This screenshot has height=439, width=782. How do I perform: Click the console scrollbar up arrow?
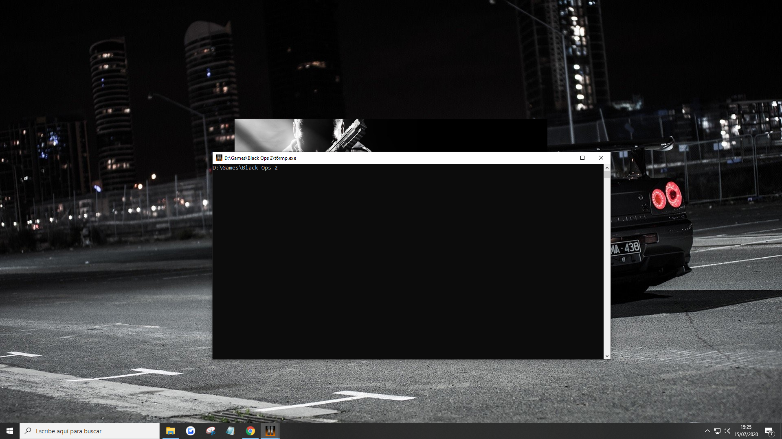(x=607, y=167)
